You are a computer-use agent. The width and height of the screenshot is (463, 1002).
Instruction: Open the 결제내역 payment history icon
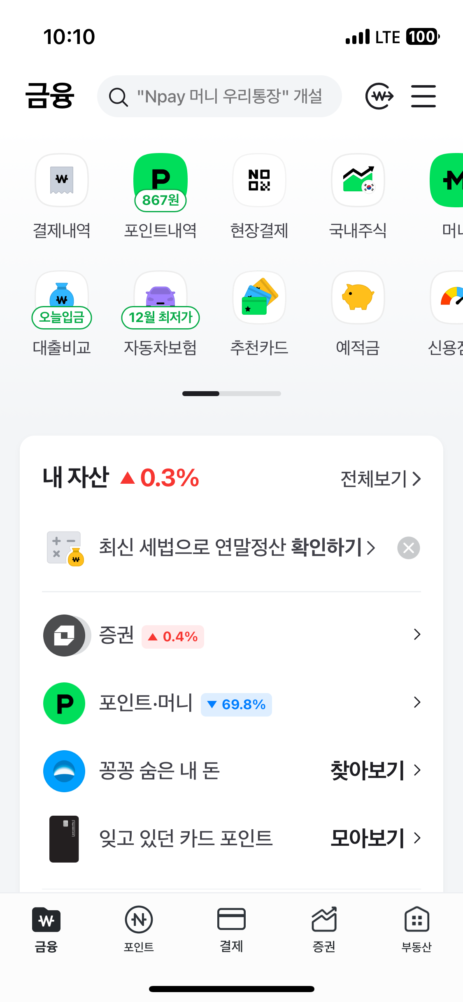tap(62, 180)
